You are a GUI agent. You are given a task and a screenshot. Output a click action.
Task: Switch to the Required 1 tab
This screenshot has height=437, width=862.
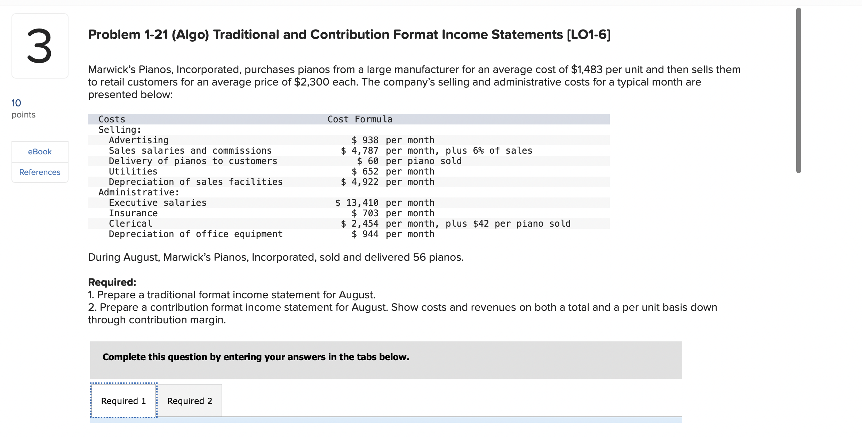click(x=123, y=401)
